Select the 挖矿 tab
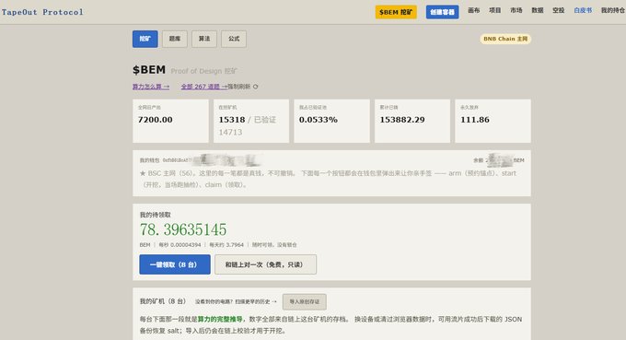 point(145,39)
